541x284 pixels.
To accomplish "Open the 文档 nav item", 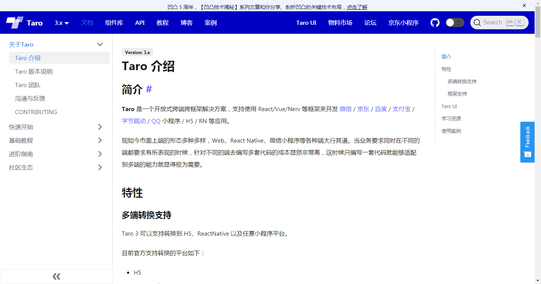I will [x=87, y=23].
